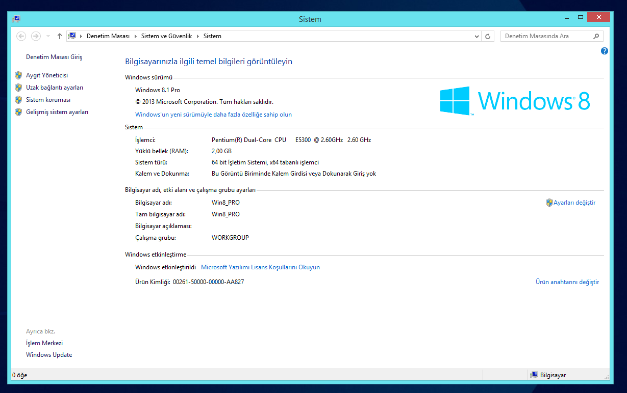Click Ayarları değiştir link
This screenshot has height=393, width=627.
click(x=574, y=203)
